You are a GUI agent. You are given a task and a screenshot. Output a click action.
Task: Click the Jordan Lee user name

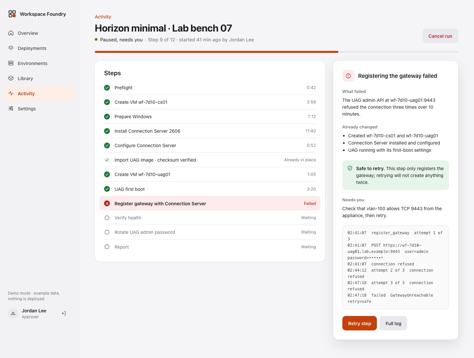click(x=34, y=311)
